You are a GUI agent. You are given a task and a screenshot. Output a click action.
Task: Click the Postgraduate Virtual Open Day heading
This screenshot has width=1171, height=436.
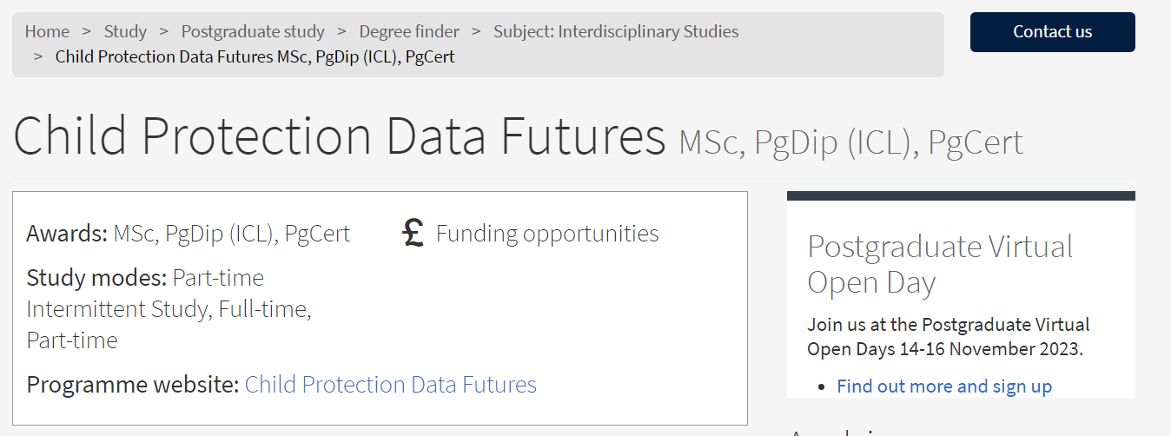pyautogui.click(x=940, y=265)
